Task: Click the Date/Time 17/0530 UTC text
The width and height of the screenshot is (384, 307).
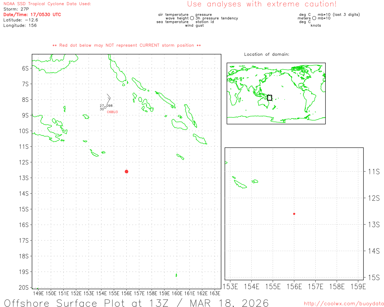Action: click(32, 15)
